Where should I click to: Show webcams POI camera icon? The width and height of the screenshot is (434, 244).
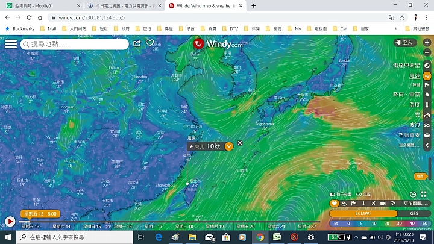coord(383,204)
